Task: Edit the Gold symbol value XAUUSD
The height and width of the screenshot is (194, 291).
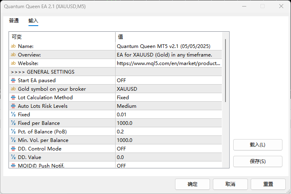Action: pos(168,89)
